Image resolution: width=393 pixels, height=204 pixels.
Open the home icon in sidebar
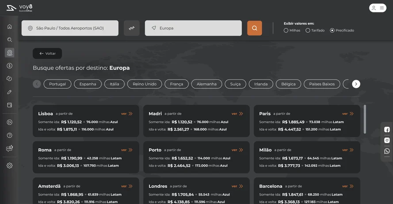[9, 26]
